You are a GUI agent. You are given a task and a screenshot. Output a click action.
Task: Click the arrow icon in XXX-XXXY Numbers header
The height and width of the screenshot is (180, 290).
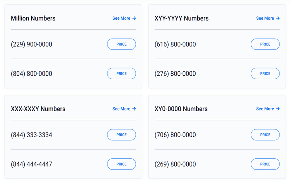134,109
